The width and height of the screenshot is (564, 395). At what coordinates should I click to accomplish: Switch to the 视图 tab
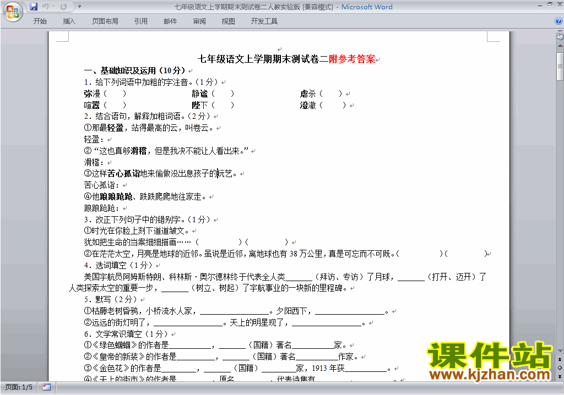[228, 21]
